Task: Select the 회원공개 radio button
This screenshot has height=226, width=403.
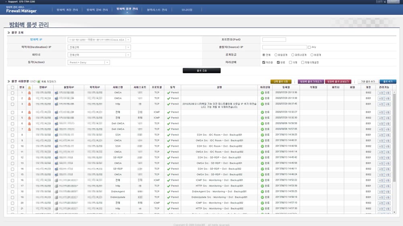Action: 276,55
